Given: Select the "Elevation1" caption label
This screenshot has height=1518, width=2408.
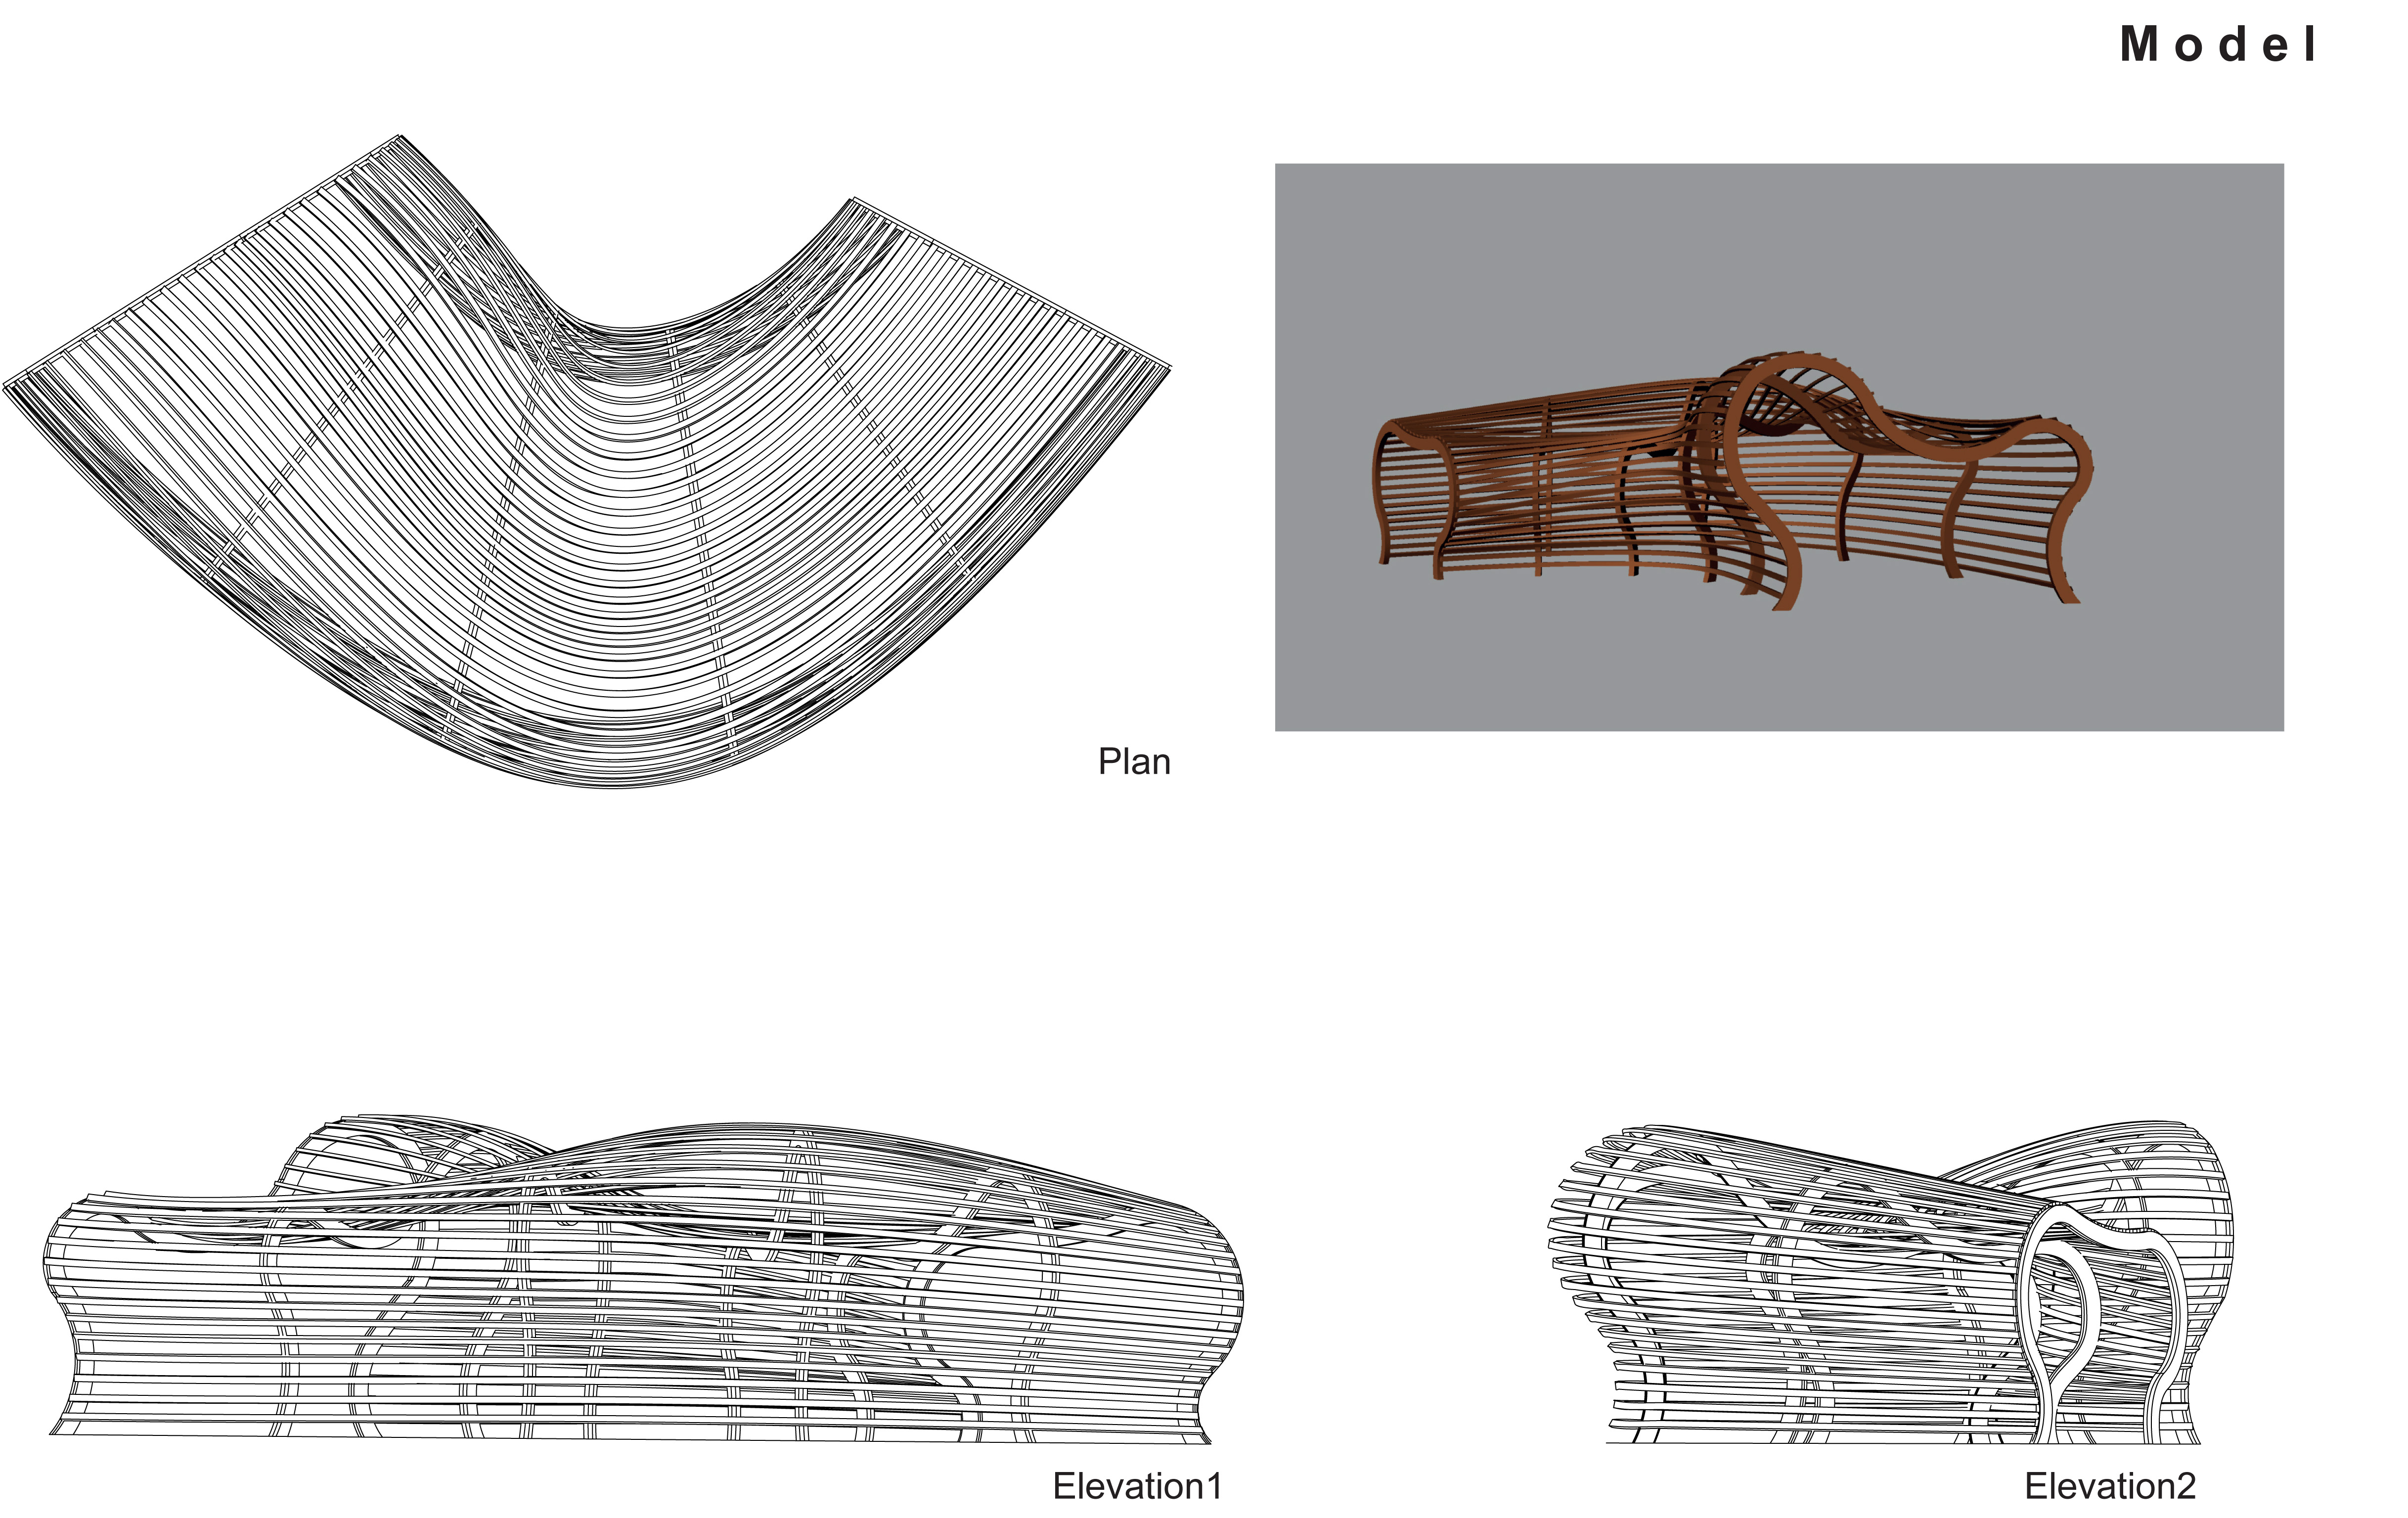Looking at the screenshot, I should (x=1137, y=1486).
